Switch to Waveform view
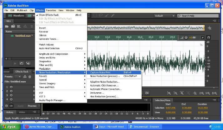Viewport: 223px width, 130px height. pyautogui.click(x=16, y=16)
